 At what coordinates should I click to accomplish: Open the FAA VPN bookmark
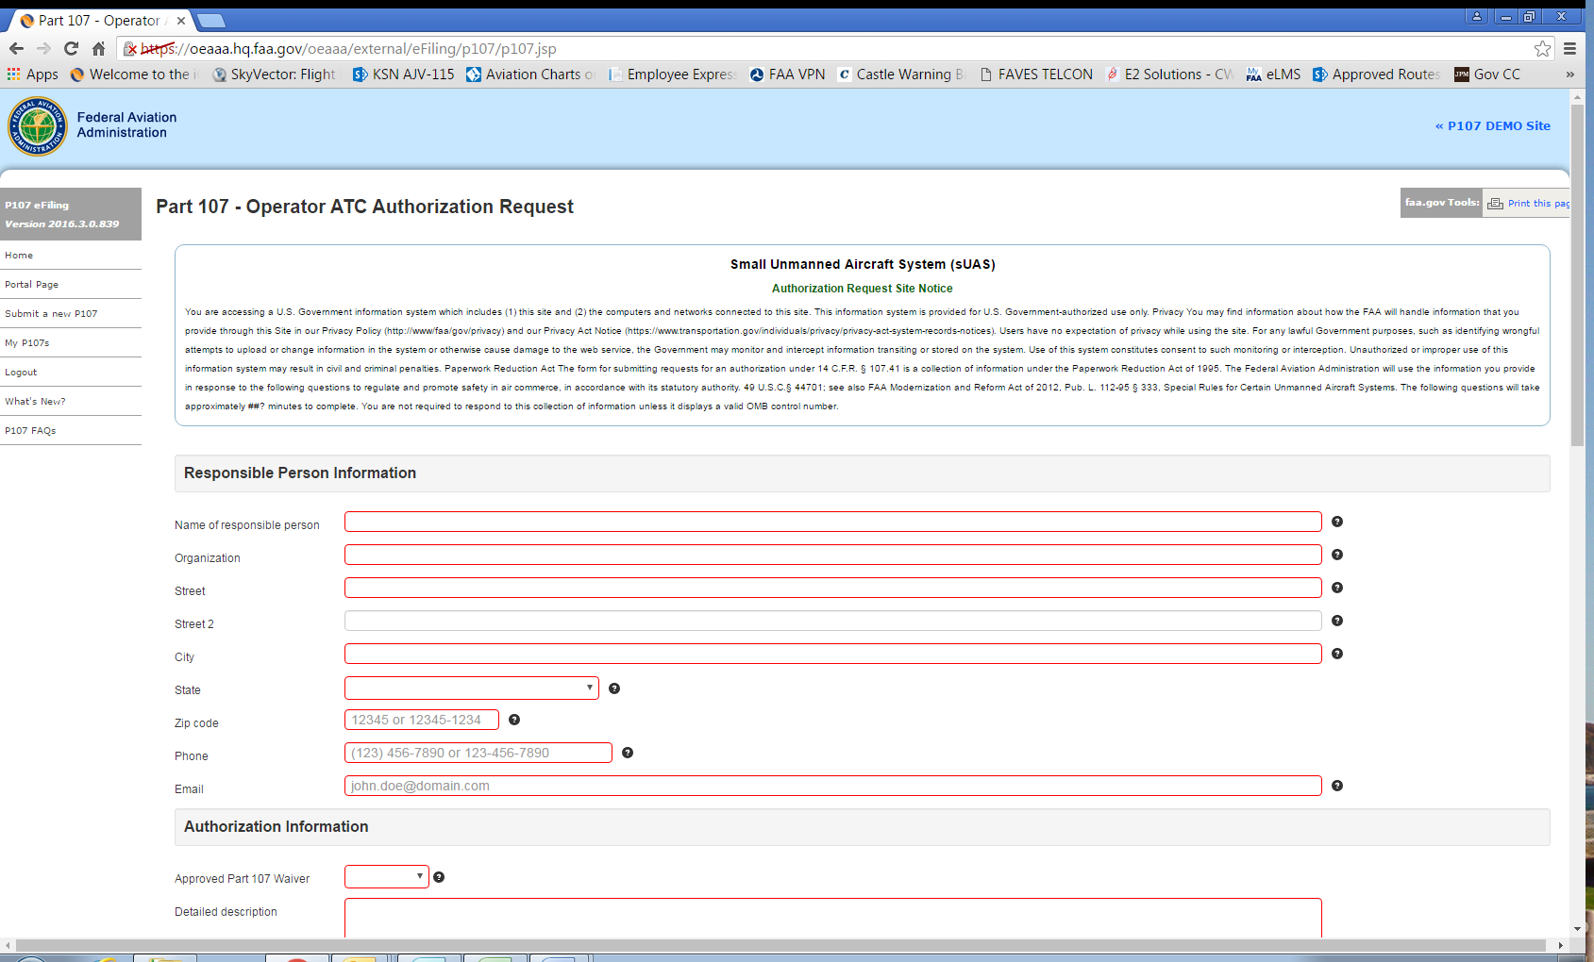coord(788,75)
